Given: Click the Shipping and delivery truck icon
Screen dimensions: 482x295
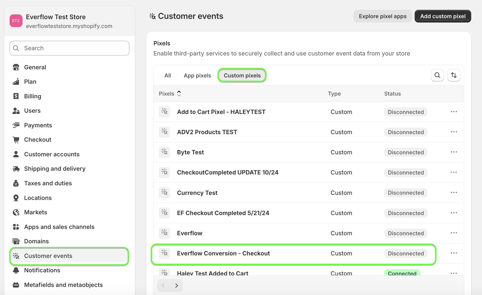Looking at the screenshot, I should pos(16,169).
